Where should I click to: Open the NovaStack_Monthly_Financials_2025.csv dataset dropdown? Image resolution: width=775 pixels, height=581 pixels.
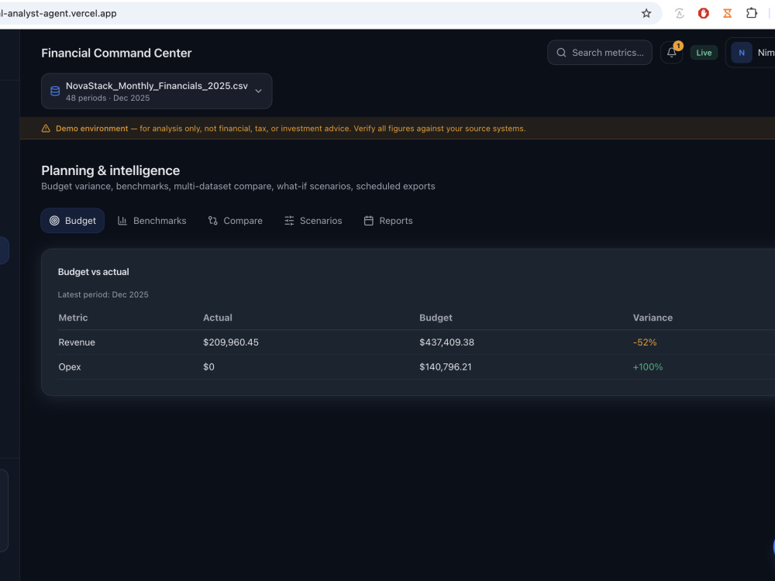point(157,91)
